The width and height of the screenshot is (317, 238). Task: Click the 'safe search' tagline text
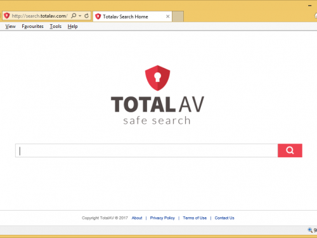(157, 121)
